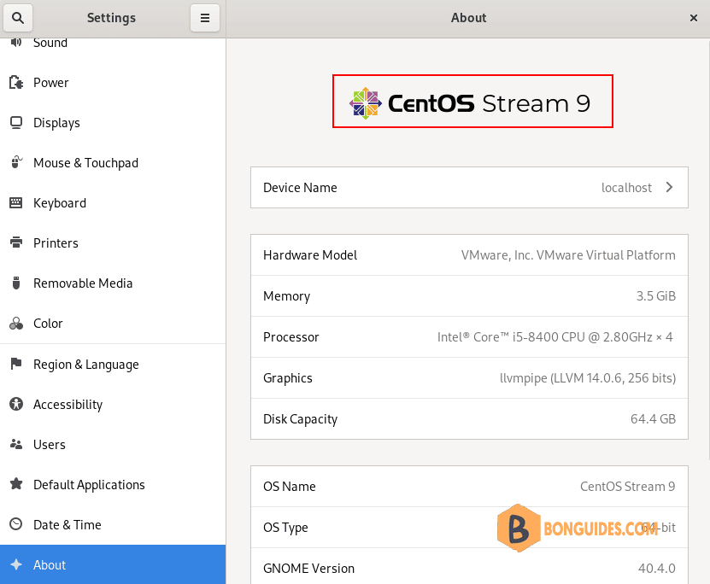The image size is (710, 584).
Task: Open Region & Language settings
Action: click(x=113, y=365)
